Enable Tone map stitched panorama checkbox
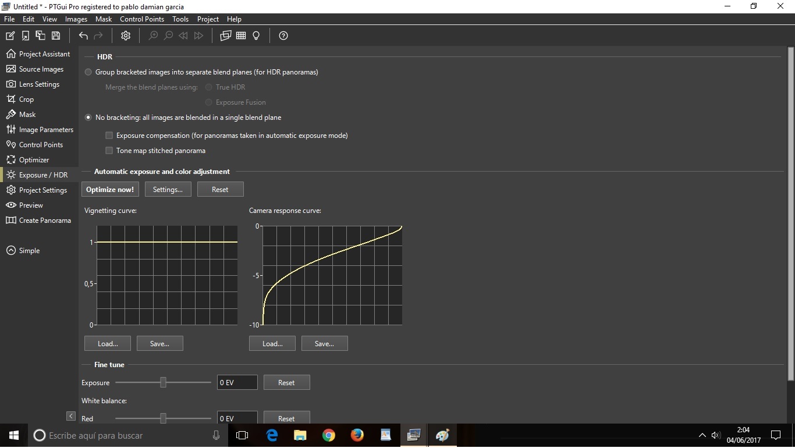Screen dimensions: 795x448 pos(109,151)
